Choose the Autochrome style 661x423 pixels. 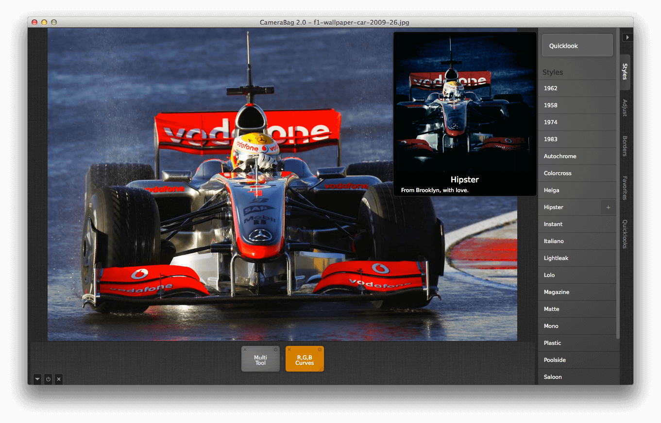(x=577, y=156)
